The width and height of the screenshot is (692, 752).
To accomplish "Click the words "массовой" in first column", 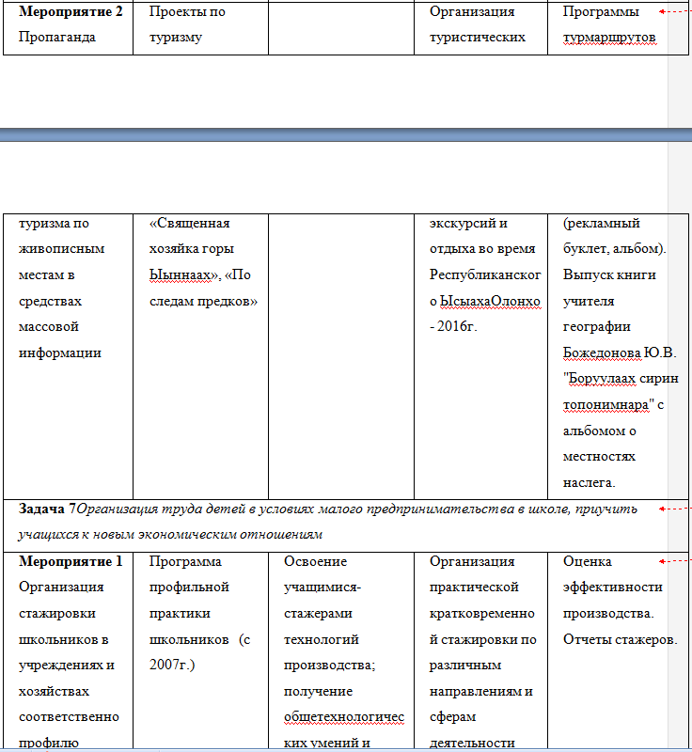I will point(49,327).
